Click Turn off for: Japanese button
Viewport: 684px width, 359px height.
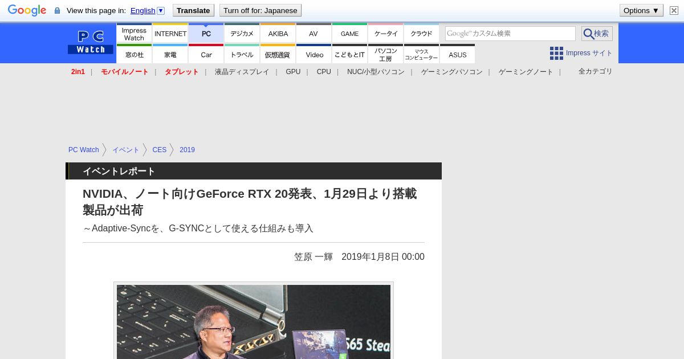pyautogui.click(x=260, y=10)
